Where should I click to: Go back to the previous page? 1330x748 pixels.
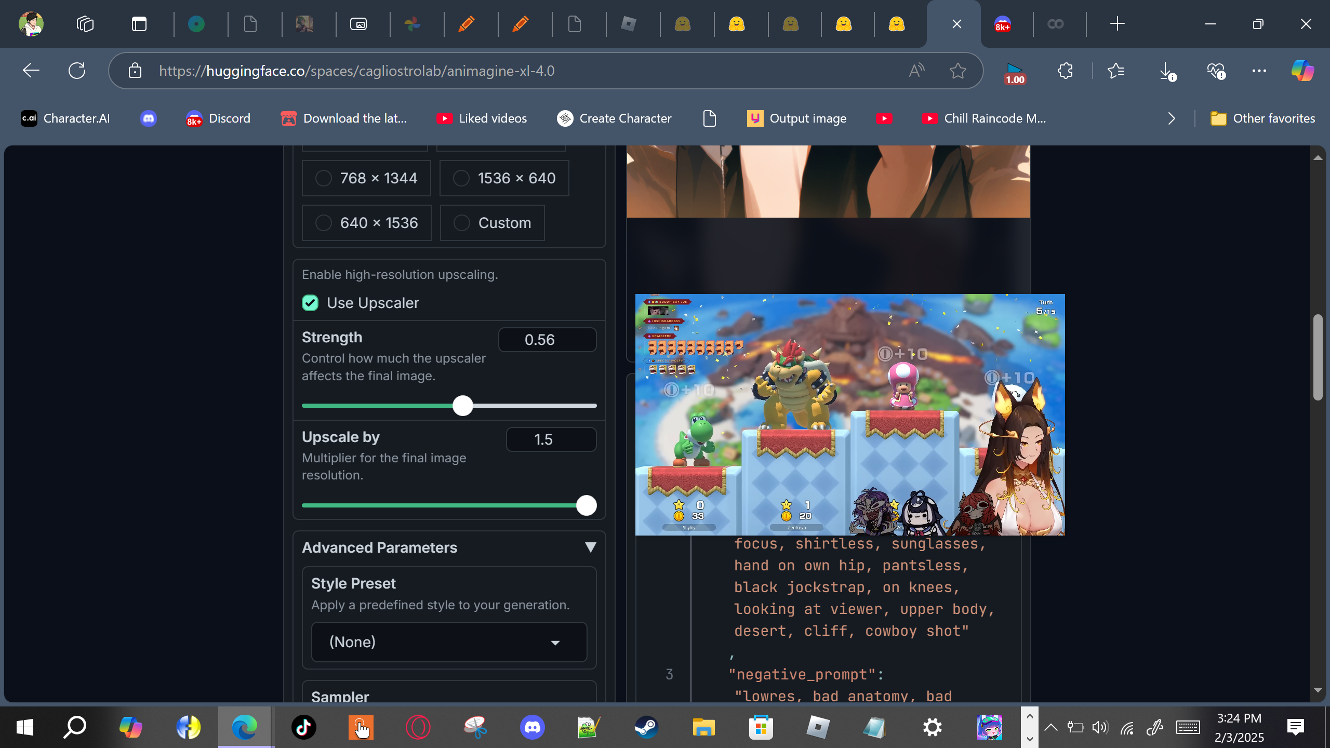(x=31, y=71)
